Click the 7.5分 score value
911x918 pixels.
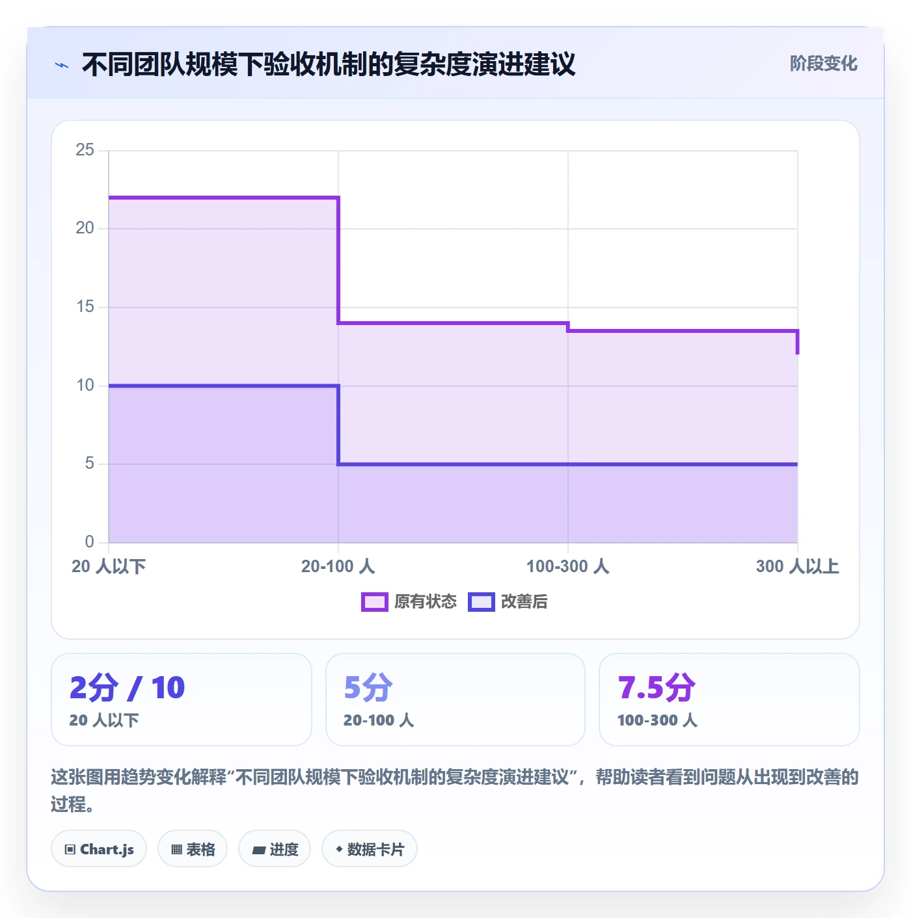(657, 687)
